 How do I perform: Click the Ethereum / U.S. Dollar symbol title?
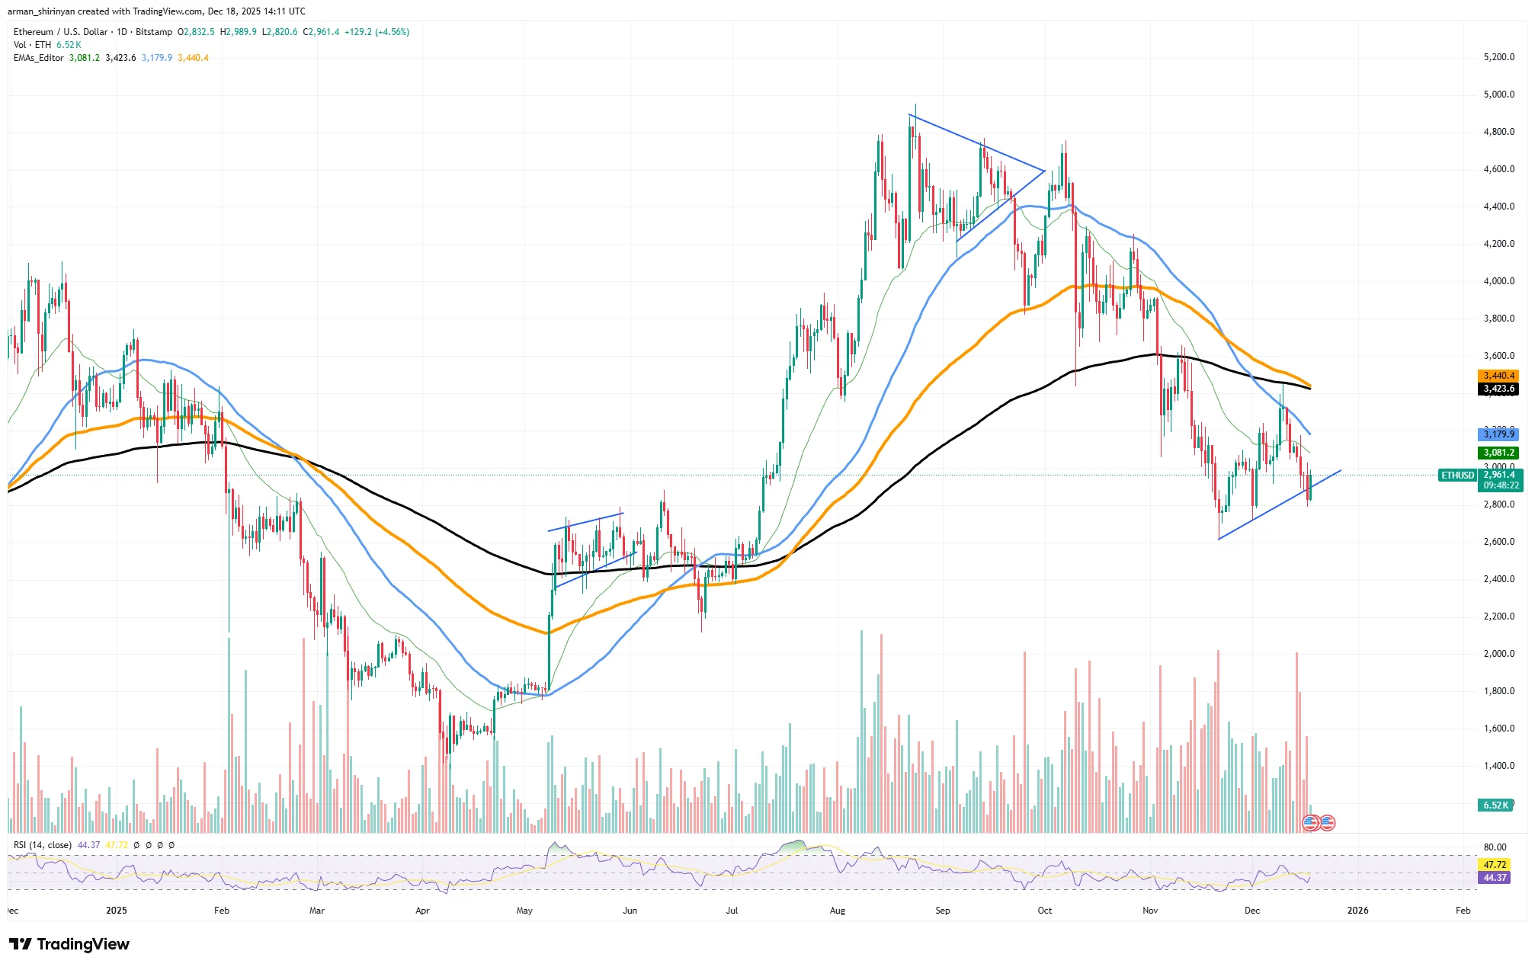point(61,32)
